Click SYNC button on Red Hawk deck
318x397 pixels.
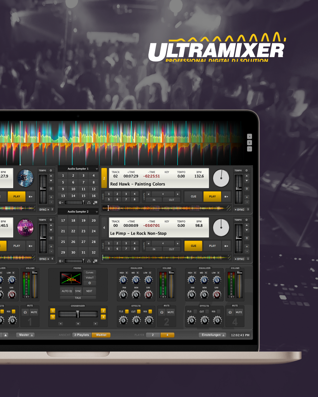240,210
